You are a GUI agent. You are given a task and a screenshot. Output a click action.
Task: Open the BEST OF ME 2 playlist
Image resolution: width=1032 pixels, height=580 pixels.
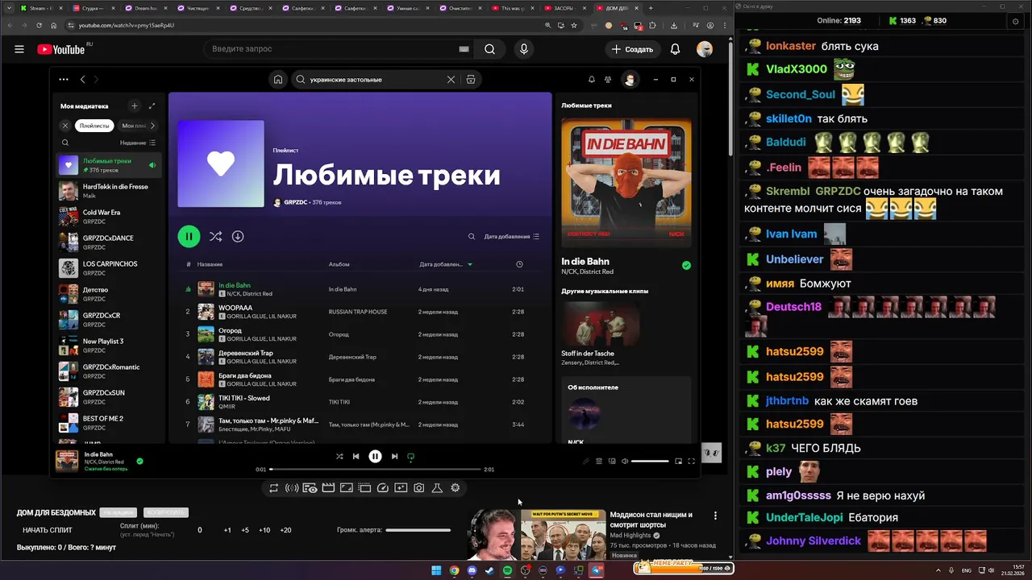109,423
